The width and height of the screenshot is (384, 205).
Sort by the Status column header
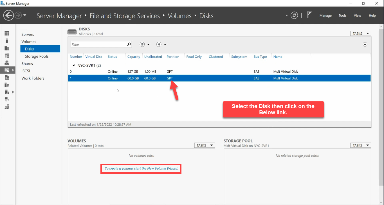tap(112, 57)
